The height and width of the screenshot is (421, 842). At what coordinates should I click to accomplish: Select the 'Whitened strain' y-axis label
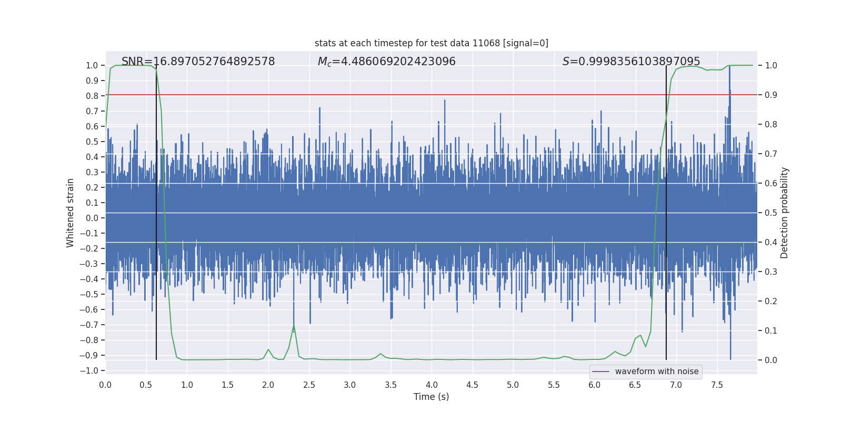71,213
